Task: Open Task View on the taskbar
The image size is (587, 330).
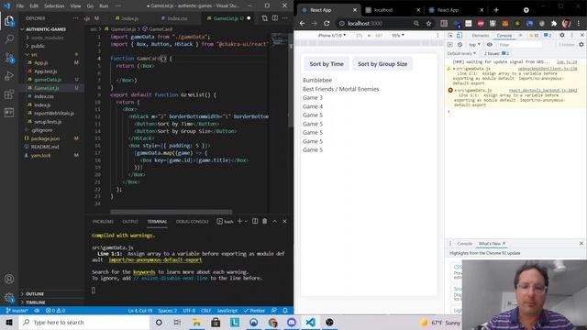Action: pyautogui.click(x=177, y=323)
